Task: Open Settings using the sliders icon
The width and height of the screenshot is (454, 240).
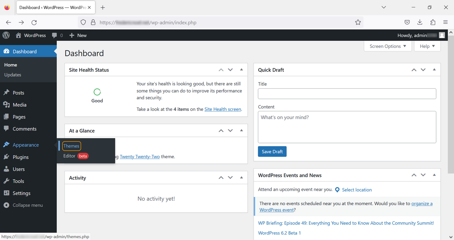Action: pyautogui.click(x=7, y=193)
